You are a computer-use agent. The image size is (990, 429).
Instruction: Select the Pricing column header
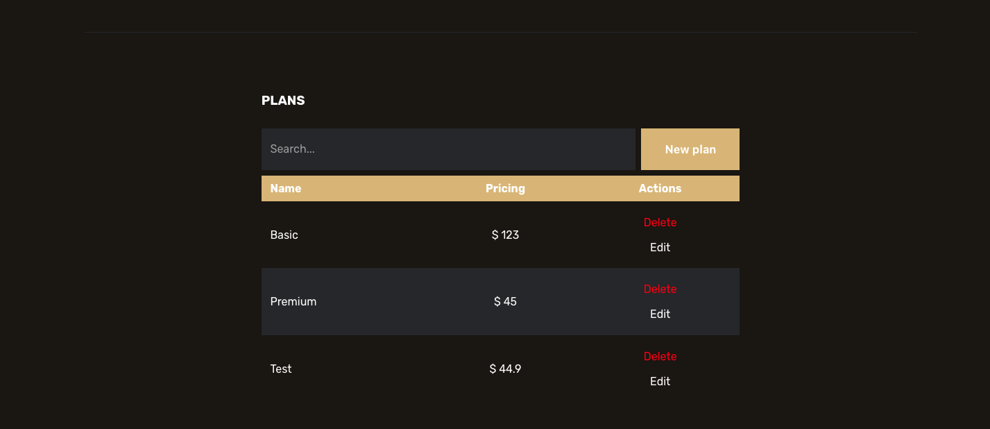pos(505,188)
